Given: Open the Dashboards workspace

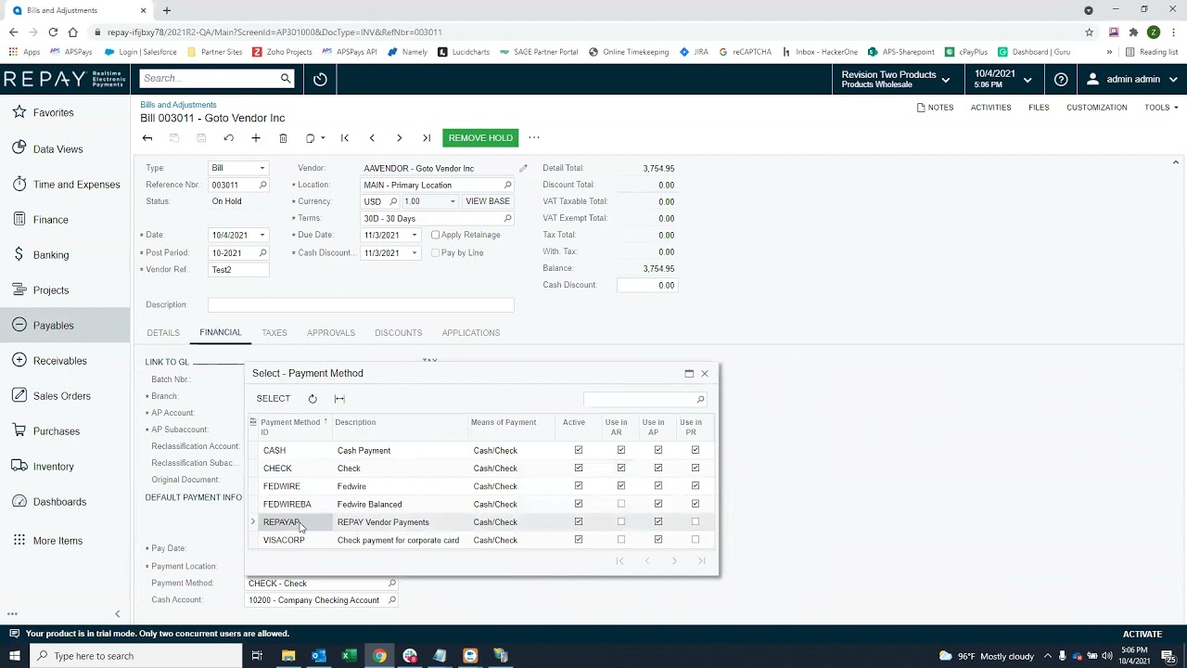Looking at the screenshot, I should (59, 502).
